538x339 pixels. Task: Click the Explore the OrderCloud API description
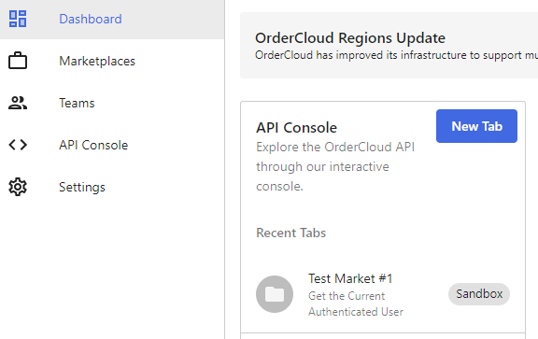[335, 166]
